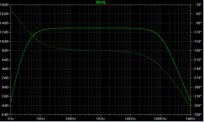Click the -330° phase axis label
Screen dimensions: 204x122
[198, 96]
